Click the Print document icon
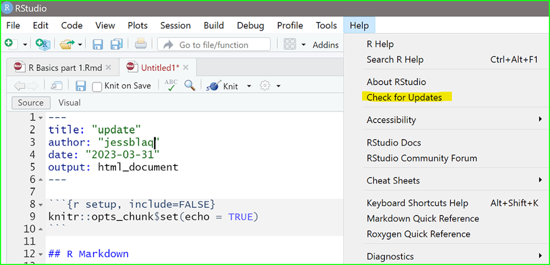550x265 pixels. point(140,44)
